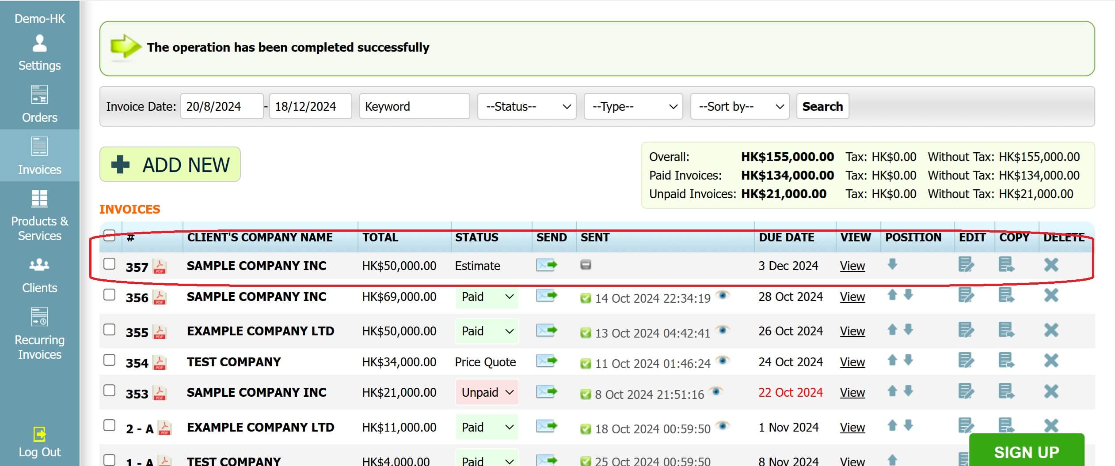Click Log Out in the sidebar
The image size is (1115, 466).
[40, 443]
